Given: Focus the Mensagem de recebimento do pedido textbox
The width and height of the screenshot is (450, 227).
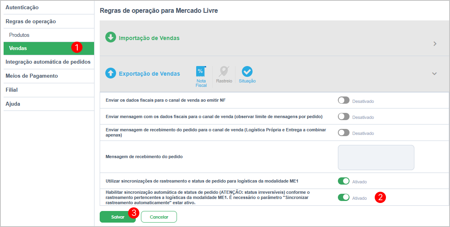Looking at the screenshot, I should 376,158.
